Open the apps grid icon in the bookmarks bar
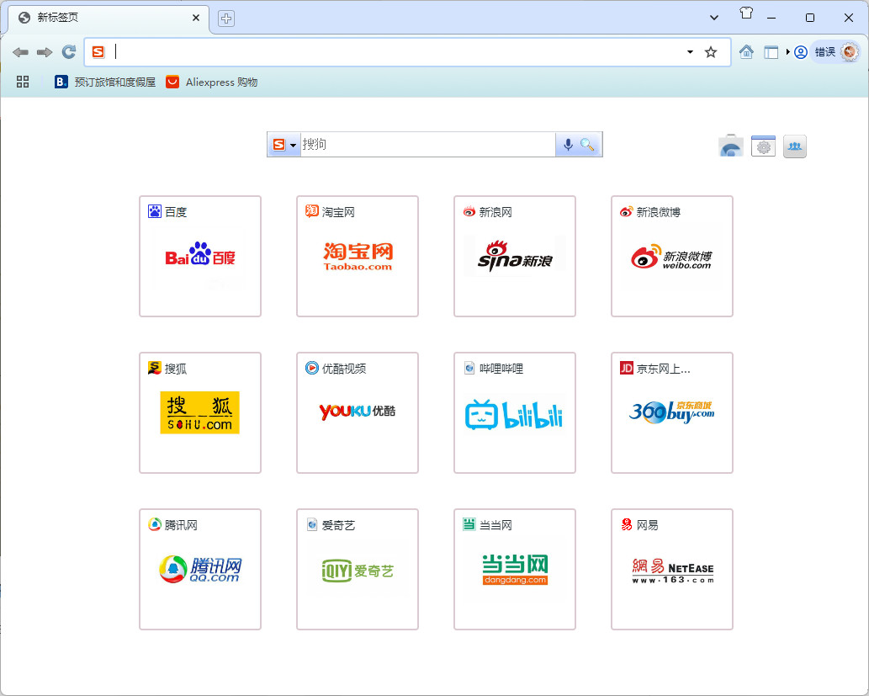The width and height of the screenshot is (869, 696). (x=23, y=82)
